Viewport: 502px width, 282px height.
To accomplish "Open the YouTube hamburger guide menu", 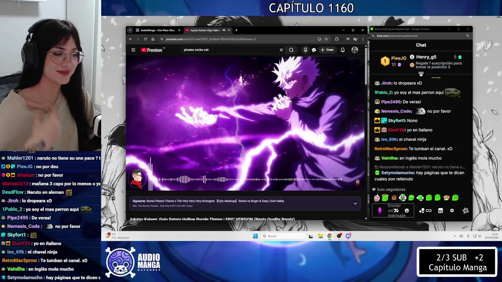I will pyautogui.click(x=133, y=50).
